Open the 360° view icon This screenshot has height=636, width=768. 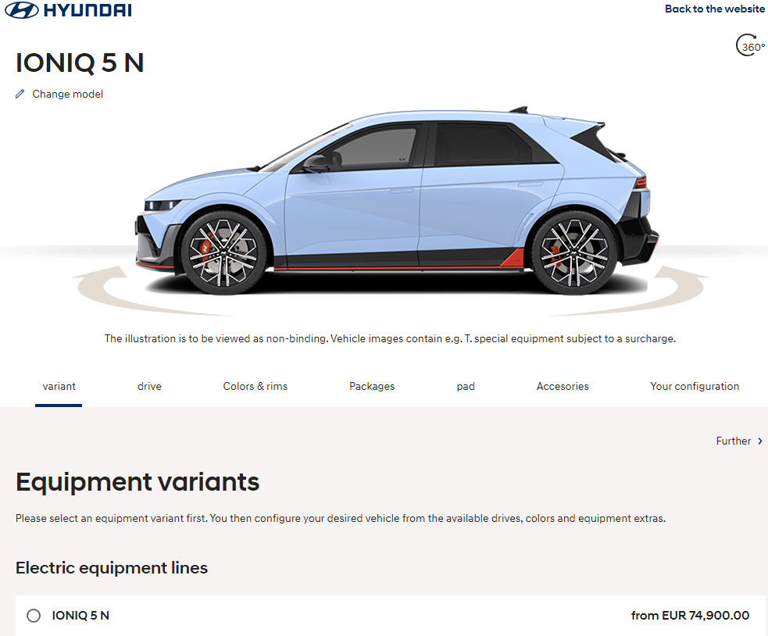(750, 45)
